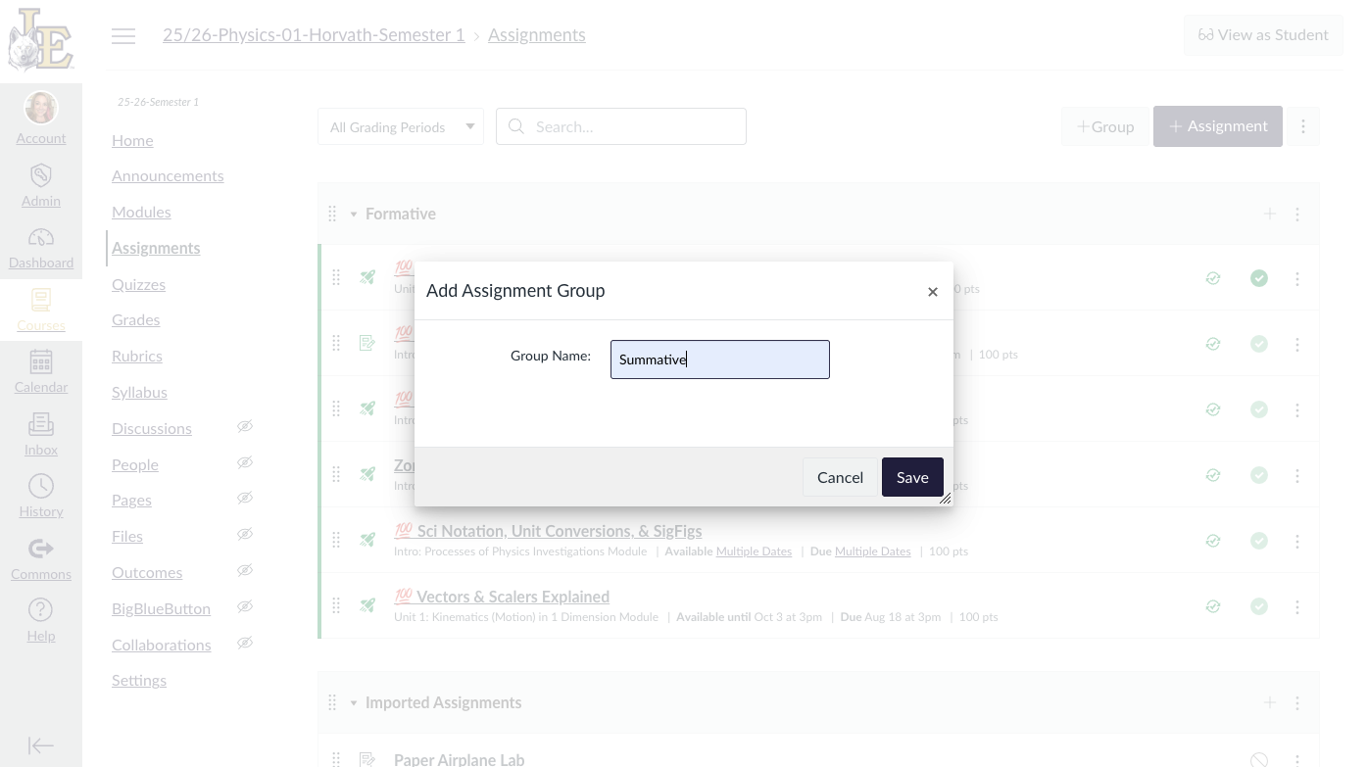Screen dimensions: 1367x767
Task: Collapse the Imported Assignments group
Action: (x=354, y=702)
